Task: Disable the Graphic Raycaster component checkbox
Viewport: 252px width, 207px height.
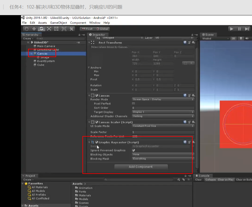Action: pyautogui.click(x=97, y=142)
